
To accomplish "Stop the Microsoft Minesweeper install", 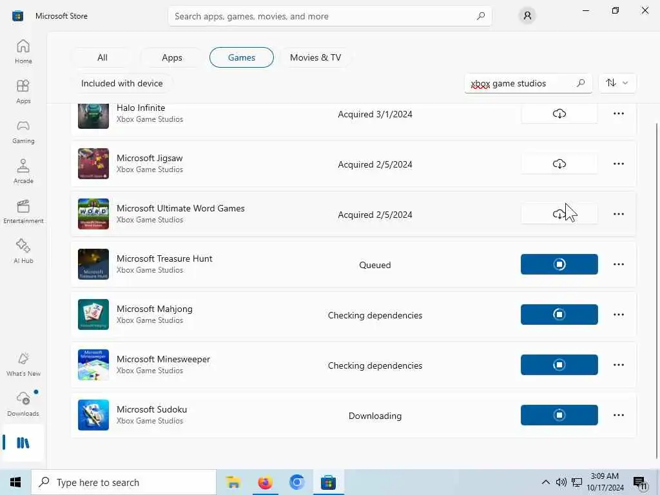I will tap(559, 365).
